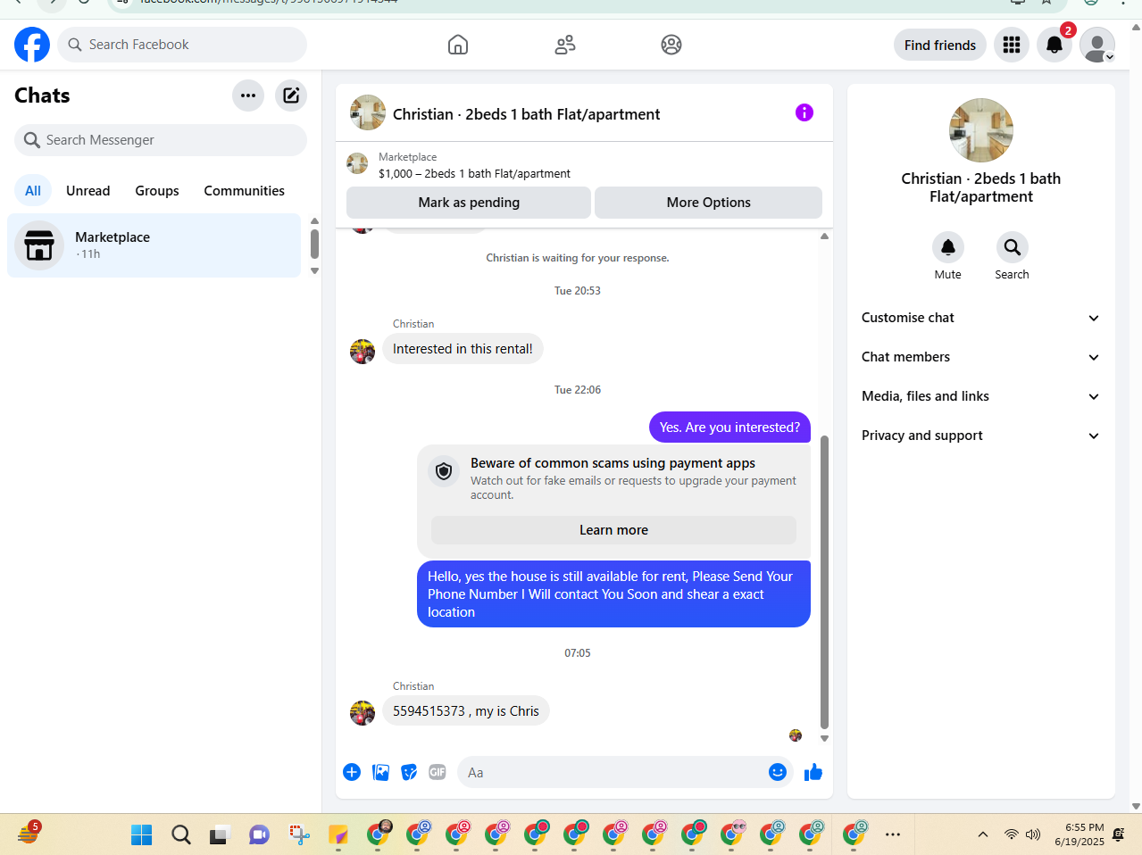Open the Facebook logo home link
1142x855 pixels.
[x=32, y=45]
